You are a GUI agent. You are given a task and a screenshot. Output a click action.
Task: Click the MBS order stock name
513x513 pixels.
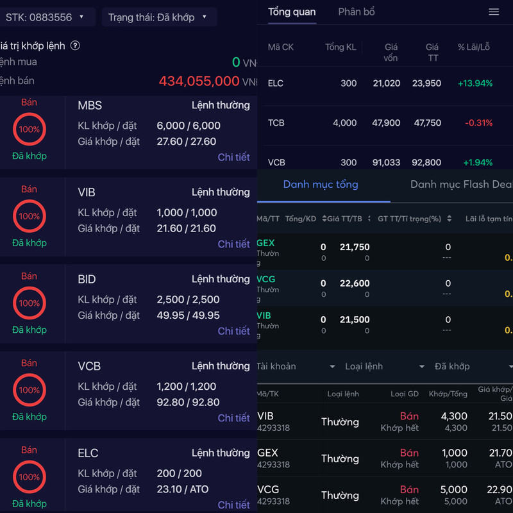(90, 106)
